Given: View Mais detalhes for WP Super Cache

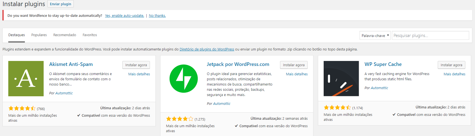Looking at the screenshot, I should point(455,74).
